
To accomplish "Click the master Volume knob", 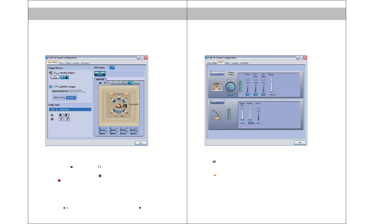I will coord(230,87).
